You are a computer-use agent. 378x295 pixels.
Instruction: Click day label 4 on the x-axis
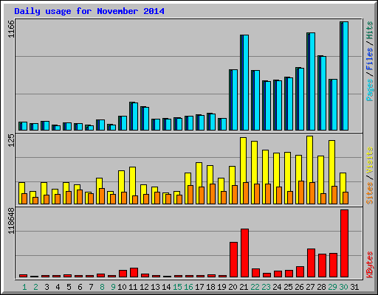(x=58, y=287)
